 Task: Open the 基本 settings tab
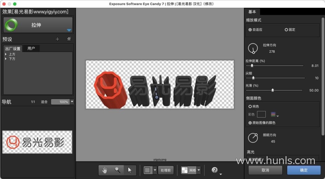click(252, 12)
